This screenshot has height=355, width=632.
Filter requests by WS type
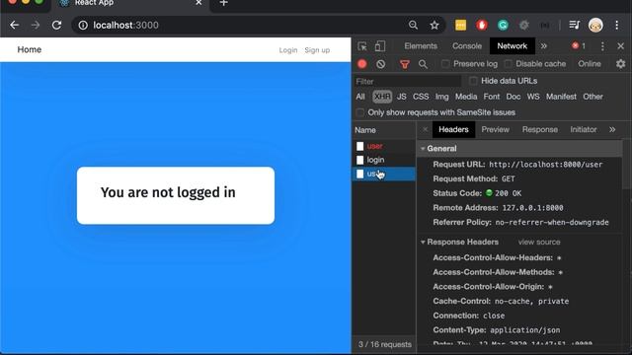pyautogui.click(x=533, y=97)
